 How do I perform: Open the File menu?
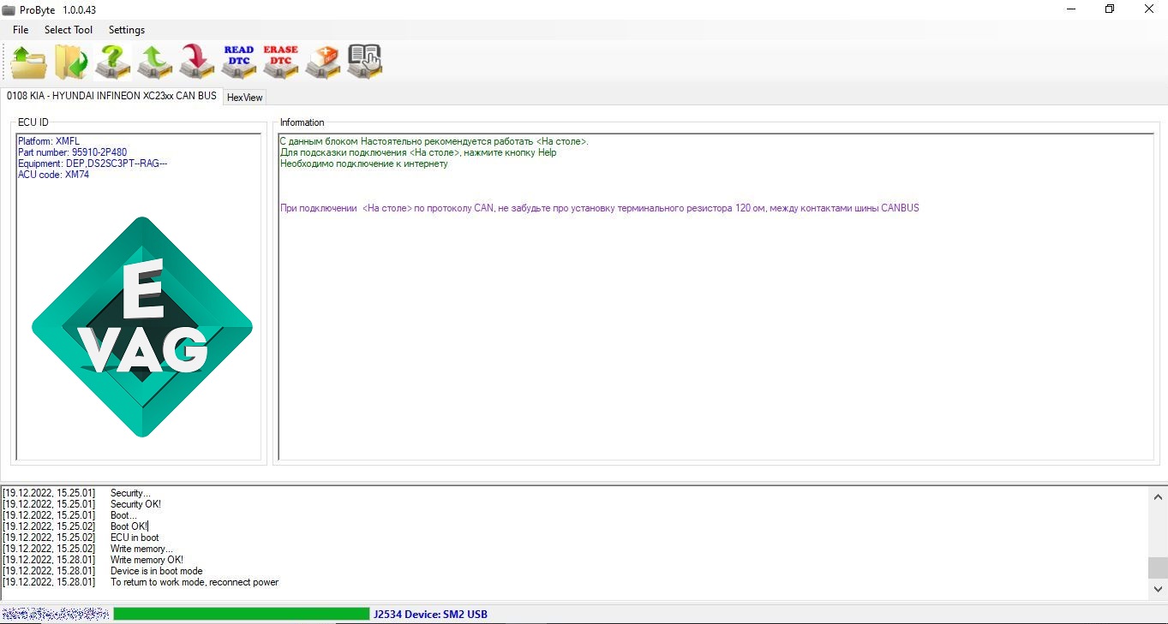click(x=21, y=30)
